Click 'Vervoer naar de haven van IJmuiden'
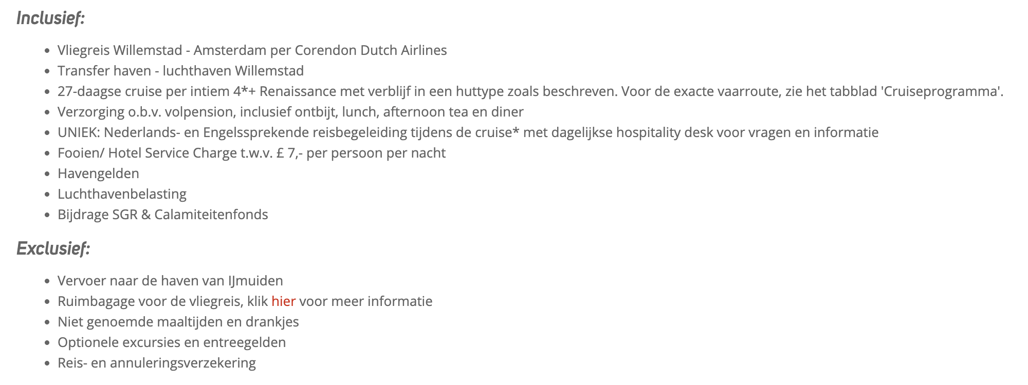This screenshot has width=1028, height=385. tap(170, 281)
